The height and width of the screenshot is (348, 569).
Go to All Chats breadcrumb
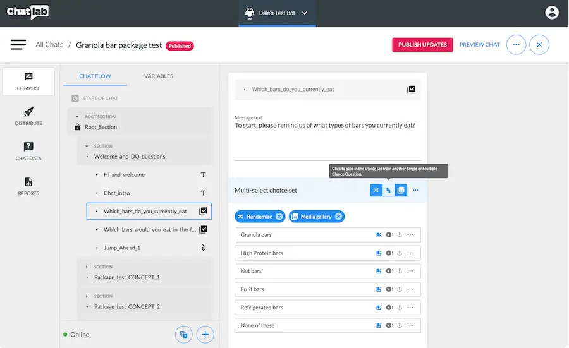(49, 45)
